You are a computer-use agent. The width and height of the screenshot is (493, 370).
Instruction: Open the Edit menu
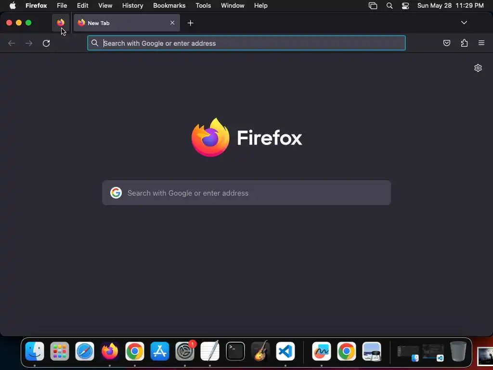pos(83,6)
